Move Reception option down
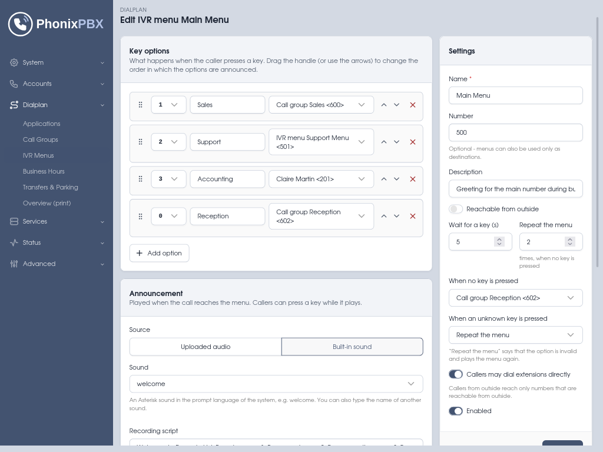The image size is (603, 452). point(396,216)
